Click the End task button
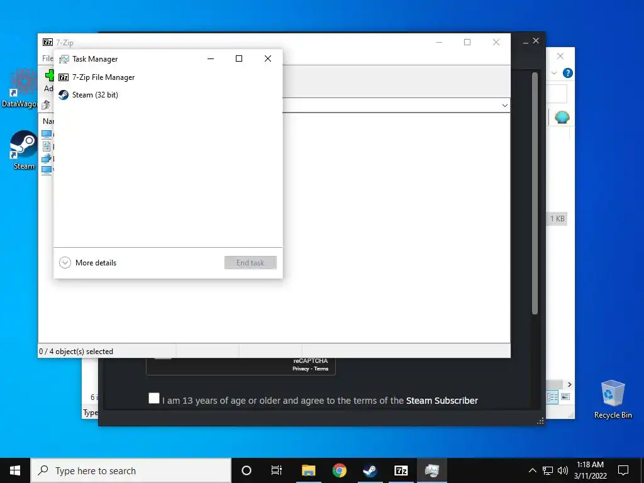Image resolution: width=644 pixels, height=483 pixels. tap(250, 262)
